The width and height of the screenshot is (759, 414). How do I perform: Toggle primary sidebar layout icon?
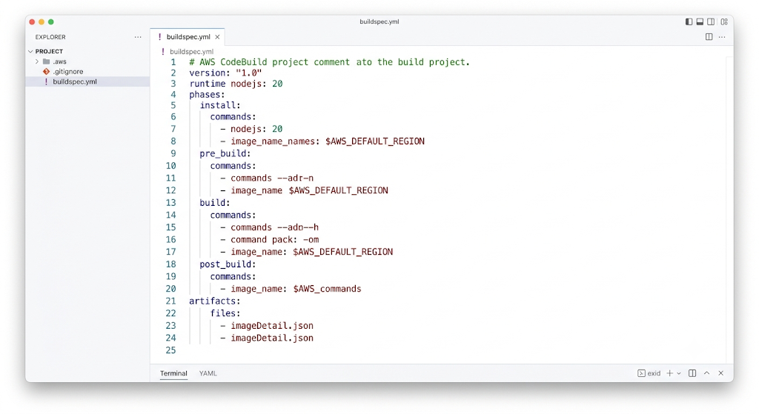(689, 21)
